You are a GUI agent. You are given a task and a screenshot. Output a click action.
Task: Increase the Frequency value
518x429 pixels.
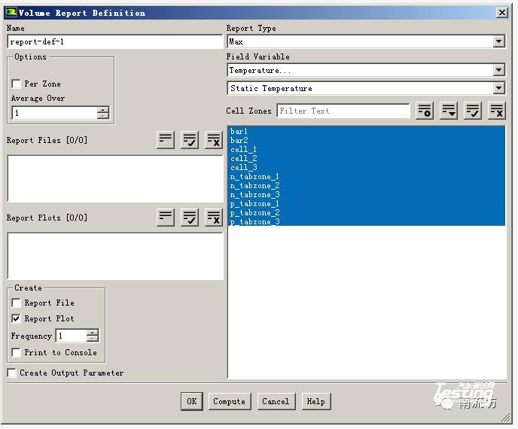[x=93, y=333]
